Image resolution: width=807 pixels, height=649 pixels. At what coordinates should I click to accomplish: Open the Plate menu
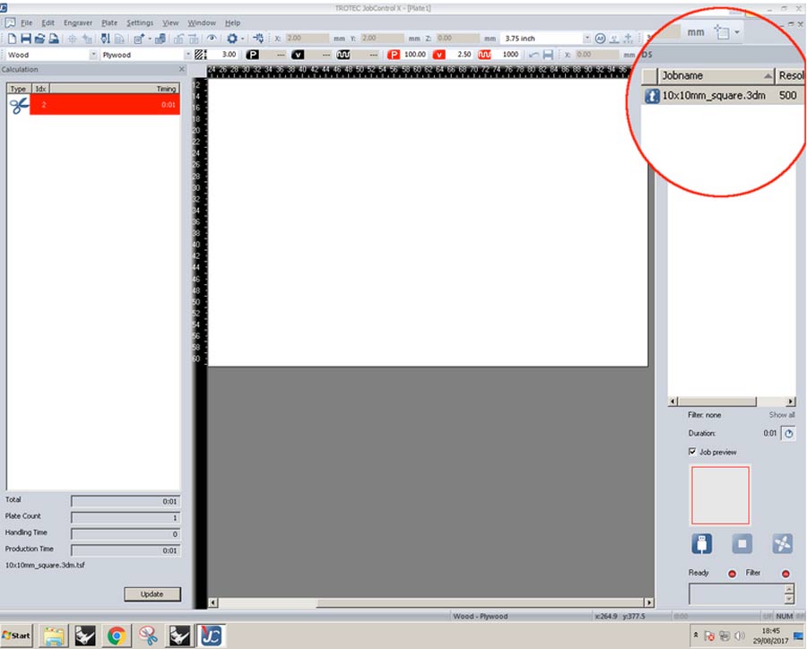[109, 22]
